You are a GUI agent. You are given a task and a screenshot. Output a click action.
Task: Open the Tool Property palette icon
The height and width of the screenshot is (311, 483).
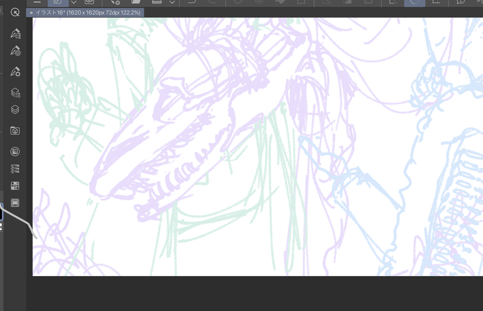coord(16,71)
